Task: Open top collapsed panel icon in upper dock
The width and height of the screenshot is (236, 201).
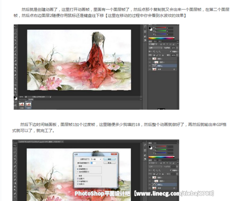Action: (x=145, y=26)
